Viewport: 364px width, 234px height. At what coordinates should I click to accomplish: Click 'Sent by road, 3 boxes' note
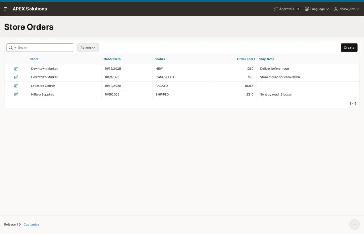coord(276,95)
